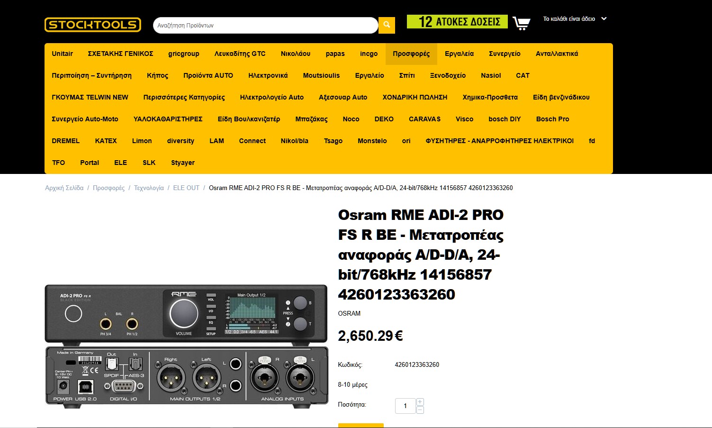Open Συνεργείο Auto-Moto category
The height and width of the screenshot is (428, 712).
[85, 119]
